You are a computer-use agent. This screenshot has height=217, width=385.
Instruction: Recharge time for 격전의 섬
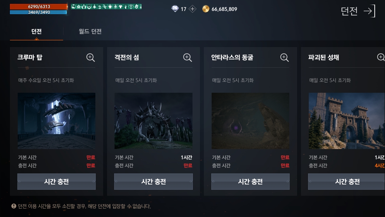click(x=154, y=182)
